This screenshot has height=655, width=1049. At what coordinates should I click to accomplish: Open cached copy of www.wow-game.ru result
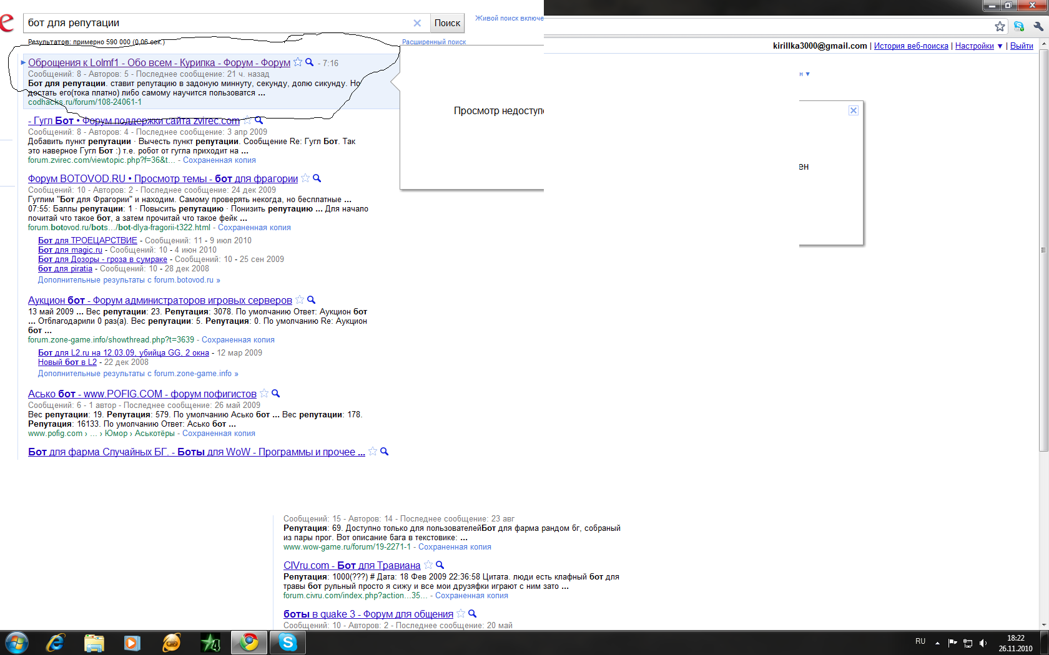pyautogui.click(x=455, y=546)
